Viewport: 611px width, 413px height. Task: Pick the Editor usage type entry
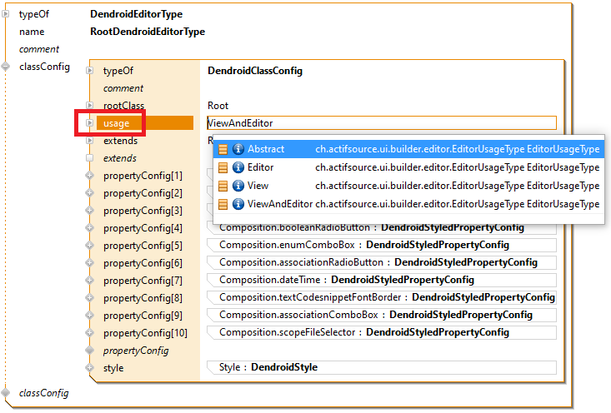pyautogui.click(x=260, y=167)
